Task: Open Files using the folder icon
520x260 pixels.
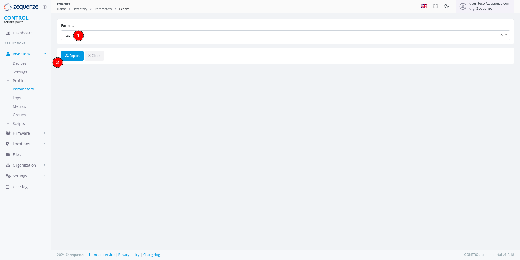Action: click(x=8, y=154)
